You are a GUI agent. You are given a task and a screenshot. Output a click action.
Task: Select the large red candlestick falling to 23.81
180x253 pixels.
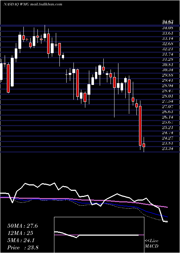(140, 126)
